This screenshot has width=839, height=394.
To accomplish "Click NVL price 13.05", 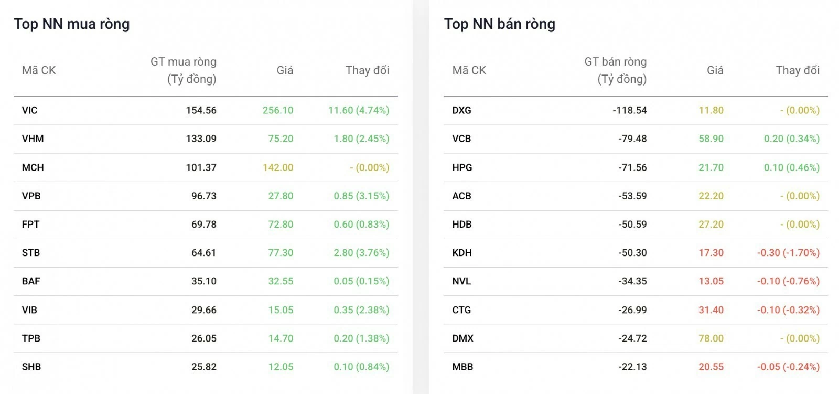I will pos(711,281).
